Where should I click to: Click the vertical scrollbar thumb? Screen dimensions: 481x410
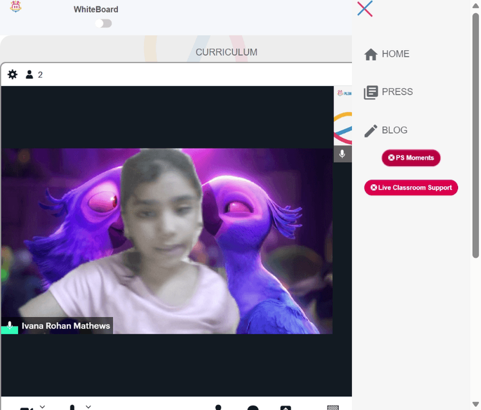475,135
